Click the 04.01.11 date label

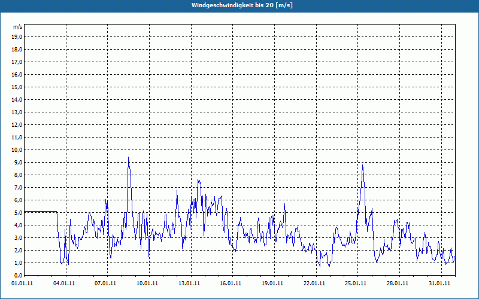pyautogui.click(x=63, y=283)
